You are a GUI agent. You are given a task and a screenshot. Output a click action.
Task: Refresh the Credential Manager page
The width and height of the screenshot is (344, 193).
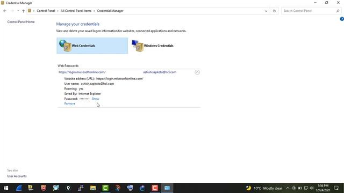274,11
